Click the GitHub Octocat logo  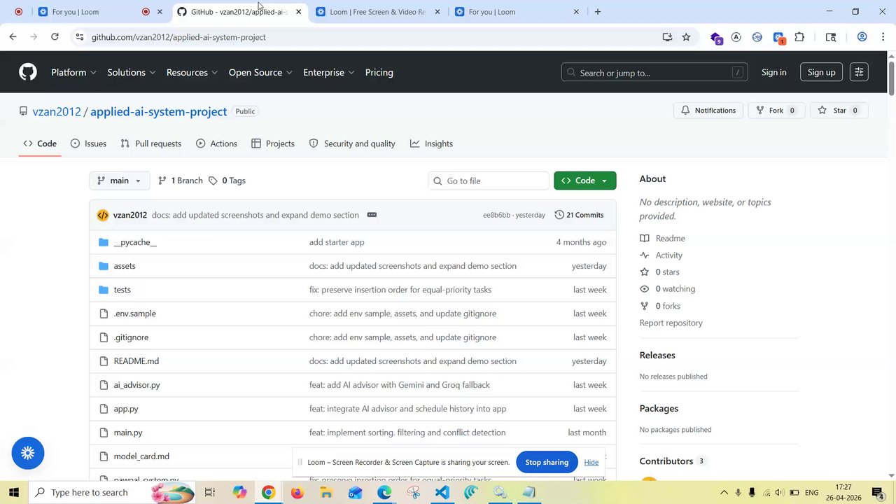[x=28, y=72]
